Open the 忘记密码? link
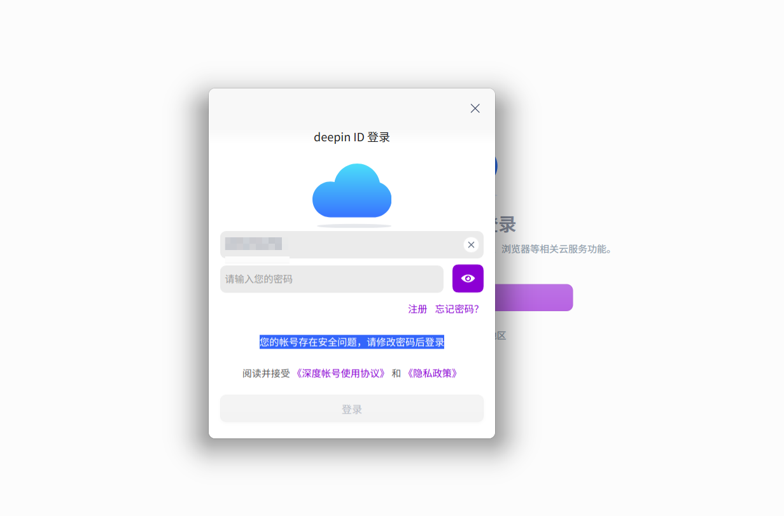The width and height of the screenshot is (784, 516). point(457,309)
